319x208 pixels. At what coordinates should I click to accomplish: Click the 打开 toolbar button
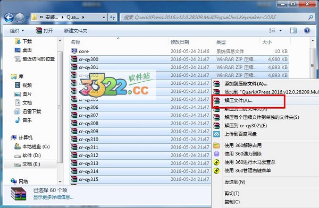tap(44, 31)
